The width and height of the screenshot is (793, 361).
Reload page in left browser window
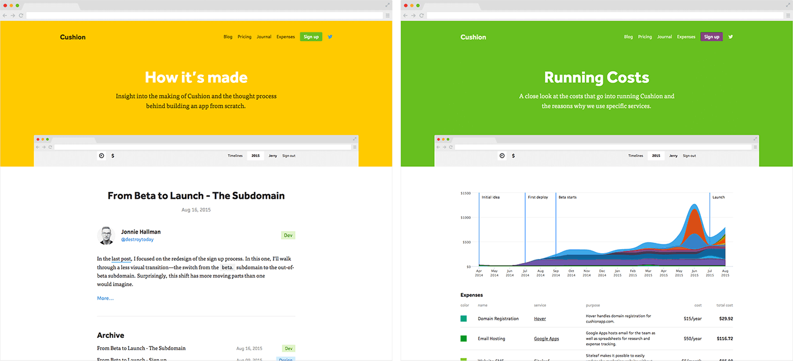pos(21,15)
